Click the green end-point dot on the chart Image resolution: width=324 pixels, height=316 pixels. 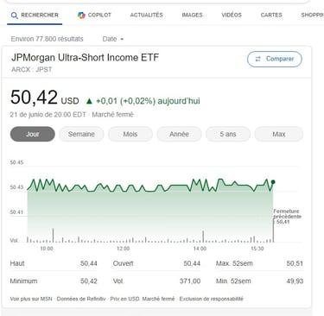point(273,182)
